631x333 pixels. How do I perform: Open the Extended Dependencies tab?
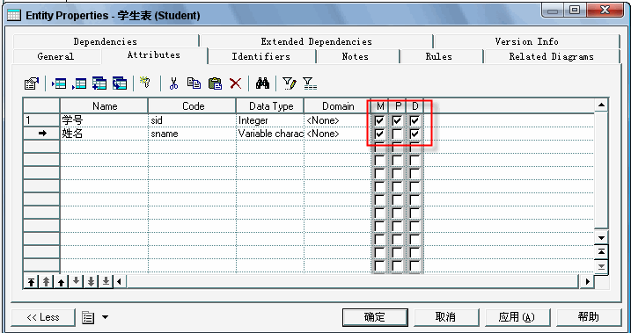[316, 41]
